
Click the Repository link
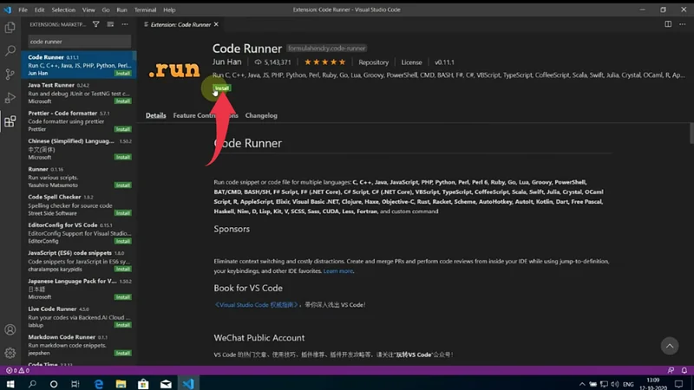click(374, 62)
